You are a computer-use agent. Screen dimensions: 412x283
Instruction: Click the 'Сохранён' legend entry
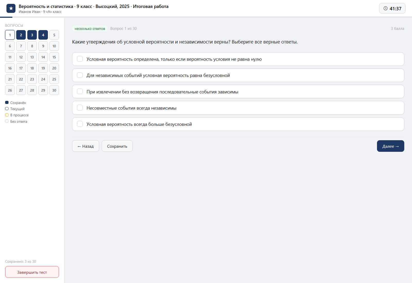tap(16, 103)
